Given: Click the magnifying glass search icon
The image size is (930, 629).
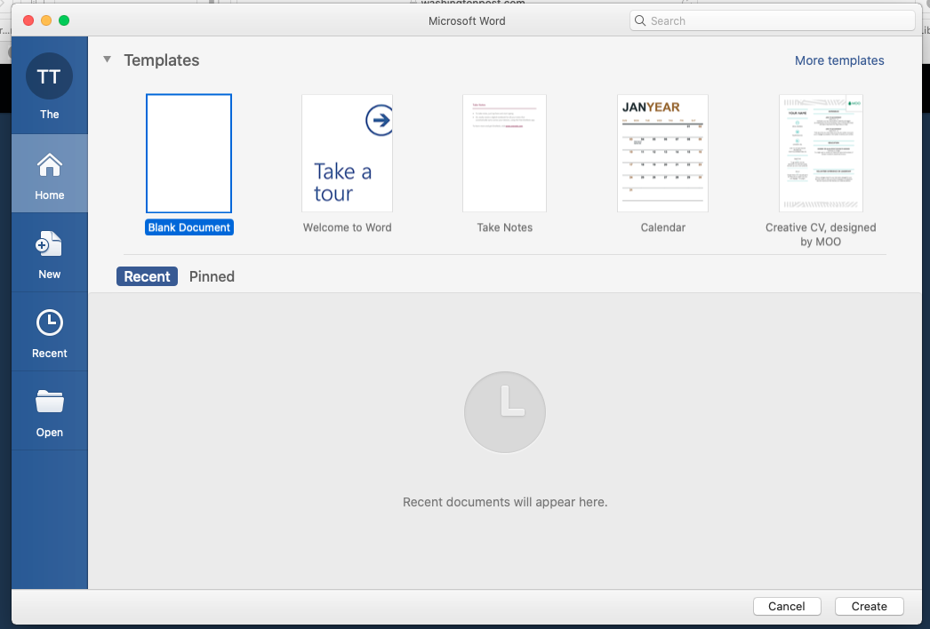Looking at the screenshot, I should click(640, 20).
